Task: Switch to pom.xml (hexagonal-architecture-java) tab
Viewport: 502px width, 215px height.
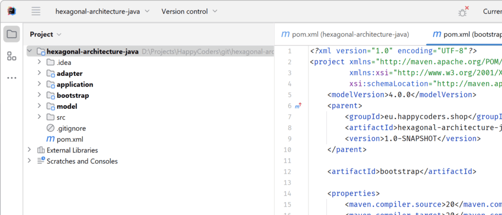Action: pos(346,35)
